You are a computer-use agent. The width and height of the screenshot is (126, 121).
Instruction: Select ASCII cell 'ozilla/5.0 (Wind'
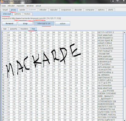(110, 43)
